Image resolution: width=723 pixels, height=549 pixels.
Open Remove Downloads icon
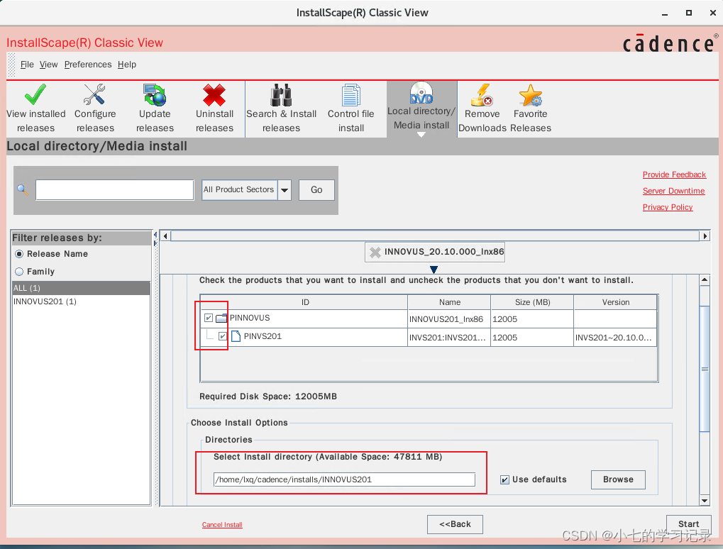tap(482, 95)
